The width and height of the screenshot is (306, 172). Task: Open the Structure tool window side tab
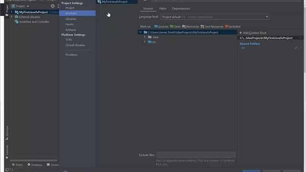(x=7, y=133)
